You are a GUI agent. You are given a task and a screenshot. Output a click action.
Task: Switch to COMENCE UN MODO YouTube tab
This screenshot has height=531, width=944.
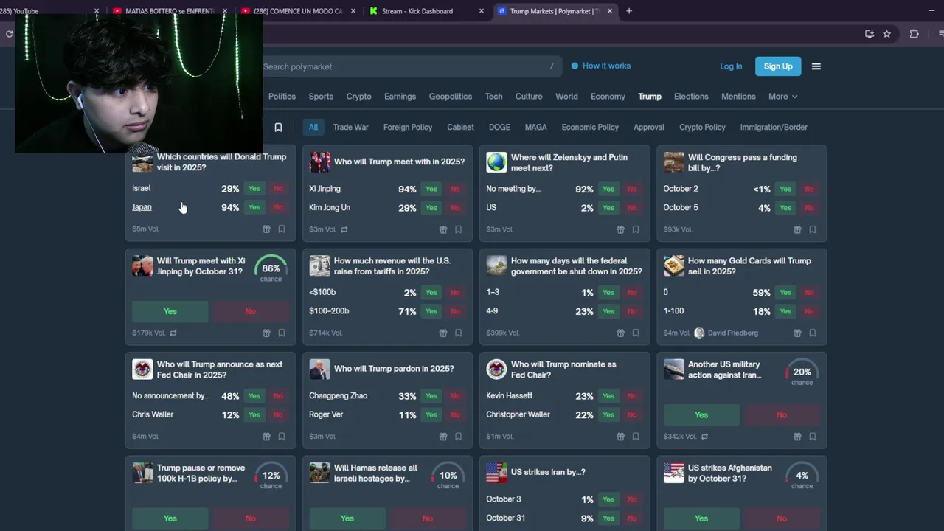click(x=297, y=11)
